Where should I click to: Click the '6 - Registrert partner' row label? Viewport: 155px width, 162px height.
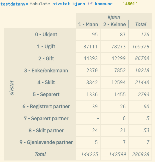[46, 106]
